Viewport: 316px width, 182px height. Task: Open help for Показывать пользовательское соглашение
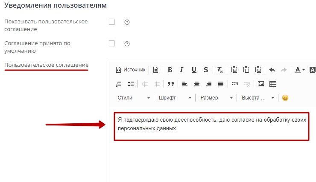tap(127, 22)
